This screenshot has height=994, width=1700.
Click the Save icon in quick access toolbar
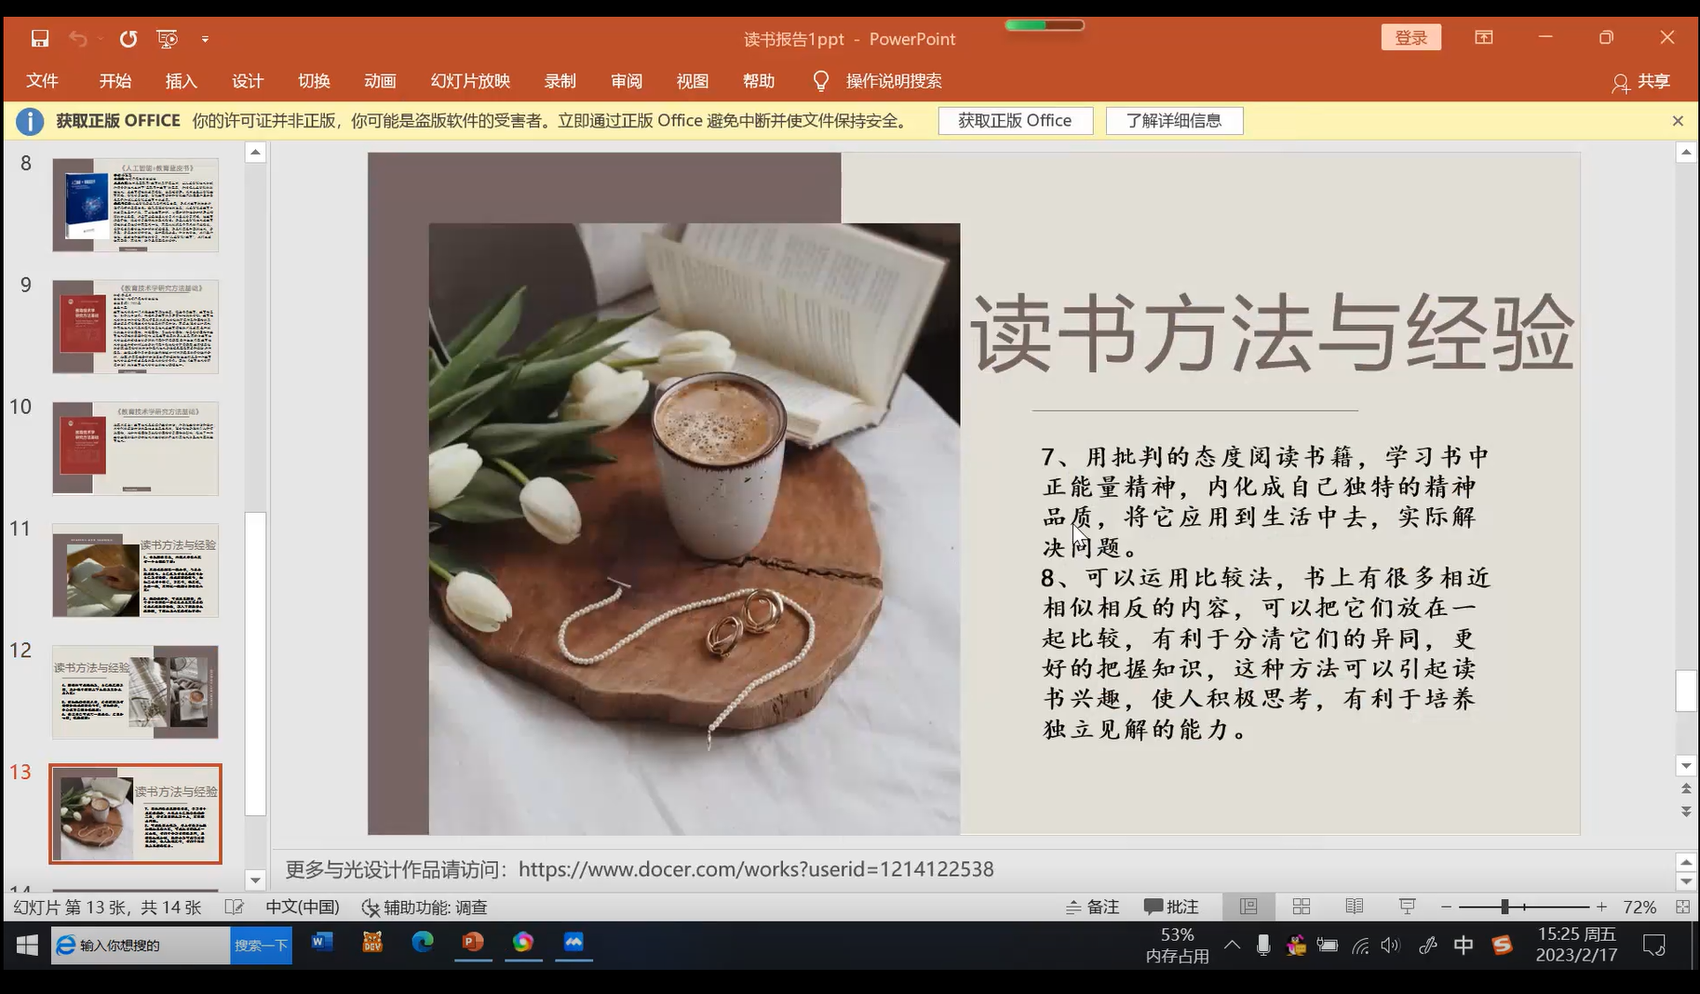pos(39,38)
